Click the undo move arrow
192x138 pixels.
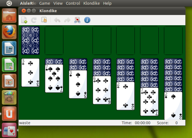57,20
